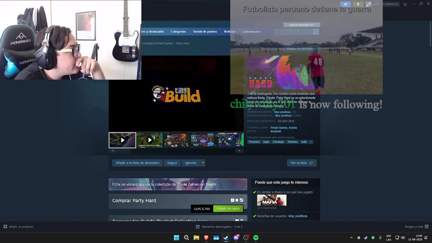Select the Violentos tag
The width and height of the screenshot is (432, 243).
pyautogui.click(x=293, y=142)
